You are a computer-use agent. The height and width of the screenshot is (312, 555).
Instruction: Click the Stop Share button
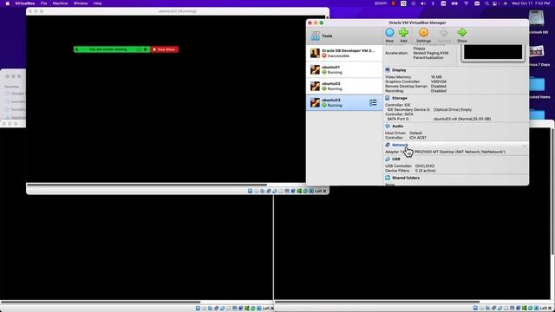coord(164,49)
